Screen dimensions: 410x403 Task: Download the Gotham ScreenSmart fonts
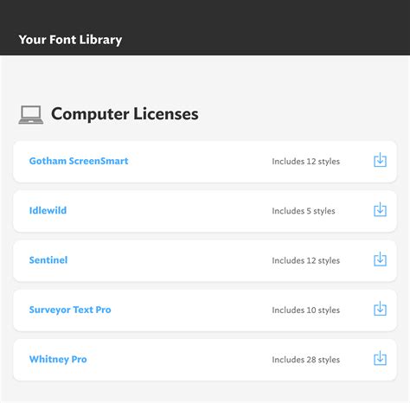[380, 160]
